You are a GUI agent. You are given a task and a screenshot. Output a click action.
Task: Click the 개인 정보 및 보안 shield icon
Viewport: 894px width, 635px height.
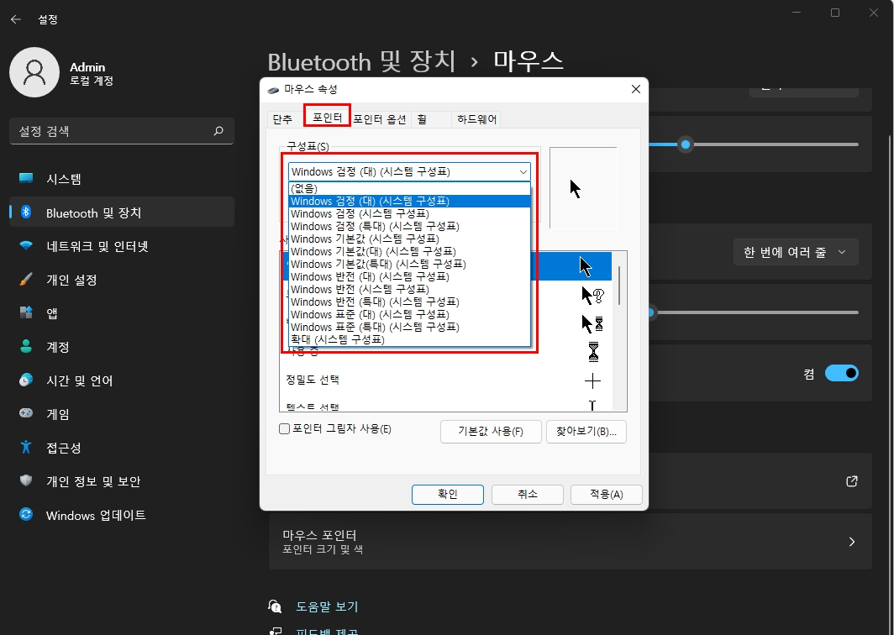pos(26,480)
